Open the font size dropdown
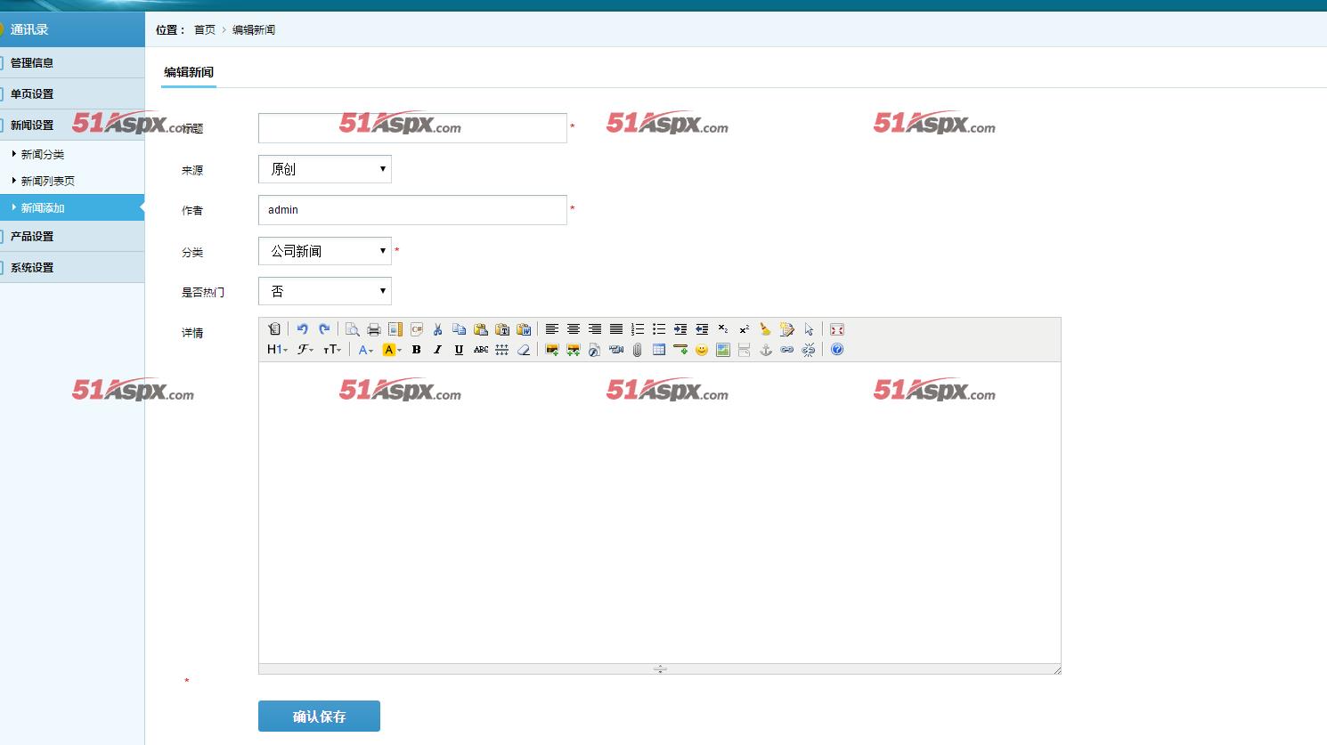Viewport: 1327px width, 745px height. click(332, 350)
